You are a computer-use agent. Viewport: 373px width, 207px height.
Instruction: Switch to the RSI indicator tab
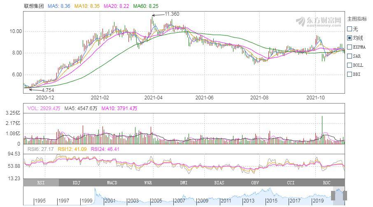[x=41, y=183]
